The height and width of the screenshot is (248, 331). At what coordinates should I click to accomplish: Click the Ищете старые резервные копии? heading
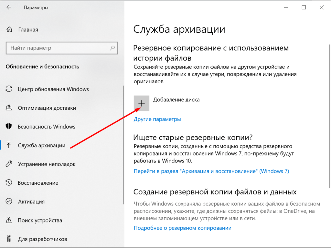click(x=193, y=138)
